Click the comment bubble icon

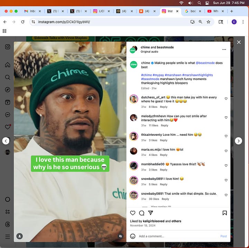(141, 213)
